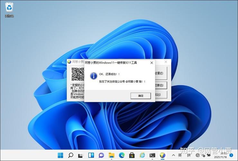Close the 还原成功 message dialog

pyautogui.click(x=151, y=63)
